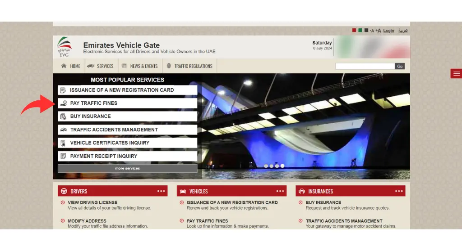
Task: Click bullet icon next to Vehicles Pay Traffic Fines
Action: 182,221
